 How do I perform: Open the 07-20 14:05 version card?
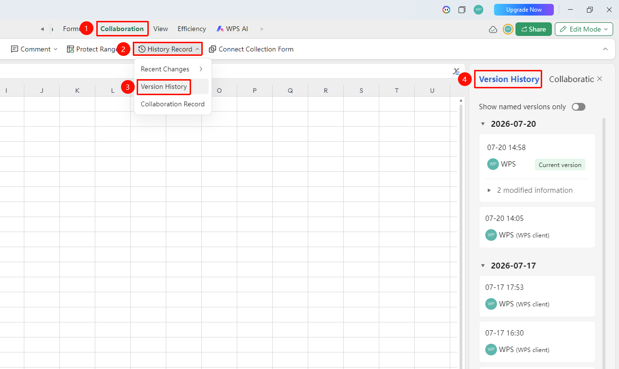click(x=537, y=227)
